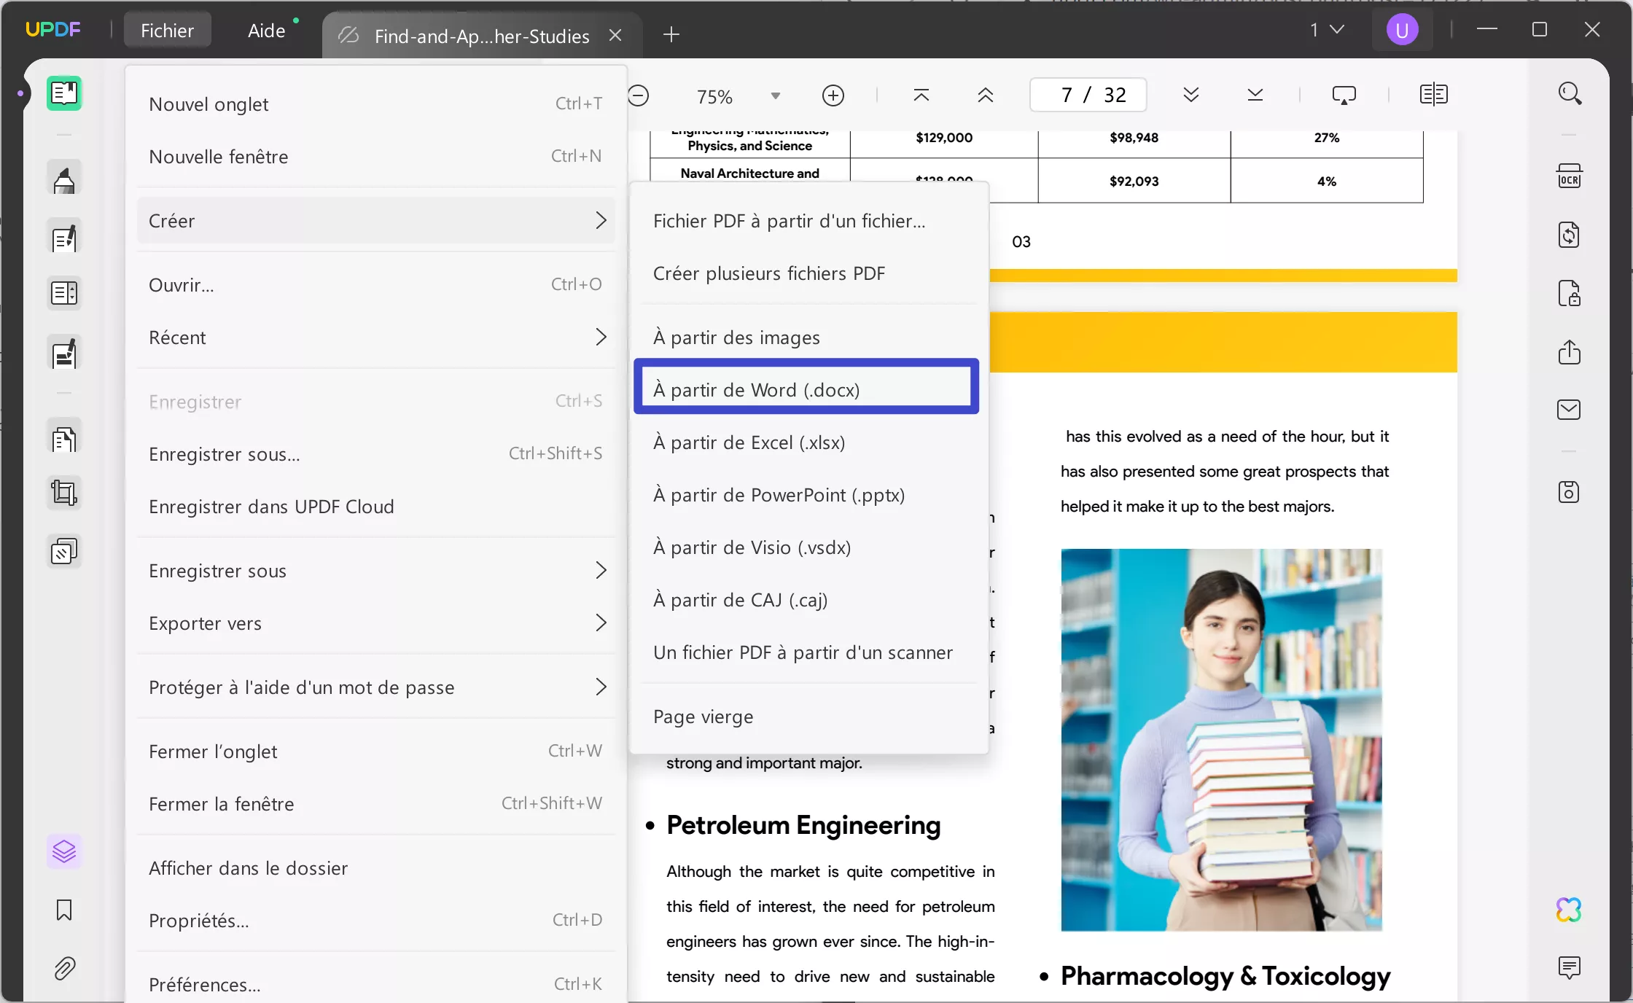Click the Crop pages tool in sidebar
This screenshot has width=1633, height=1003.
[64, 493]
